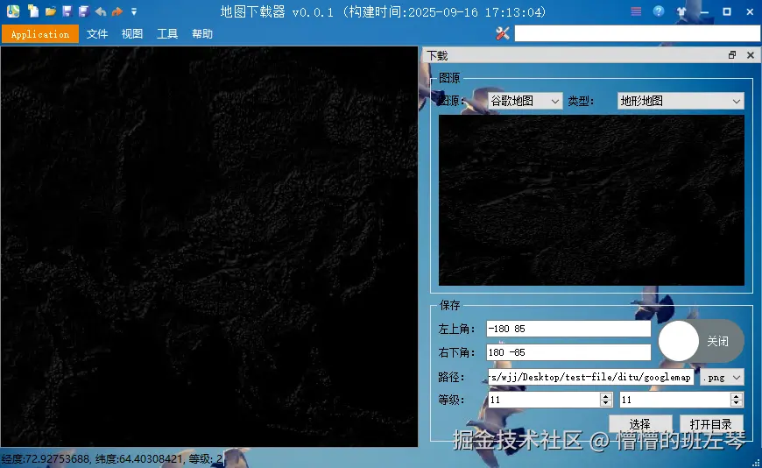
Task: Undo with the gray back arrow
Action: (101, 11)
